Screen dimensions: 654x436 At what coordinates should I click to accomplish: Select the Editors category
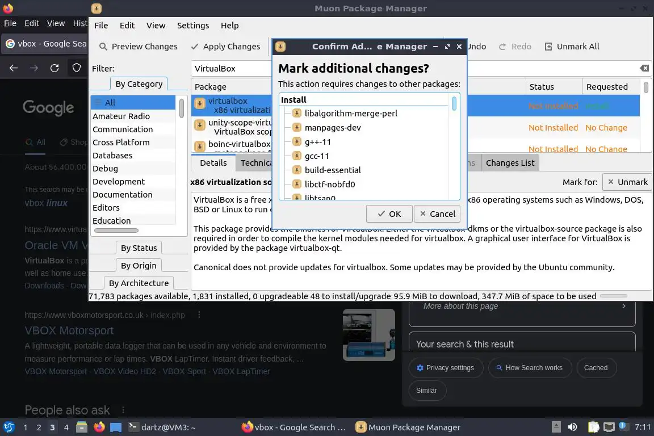[x=133, y=207]
